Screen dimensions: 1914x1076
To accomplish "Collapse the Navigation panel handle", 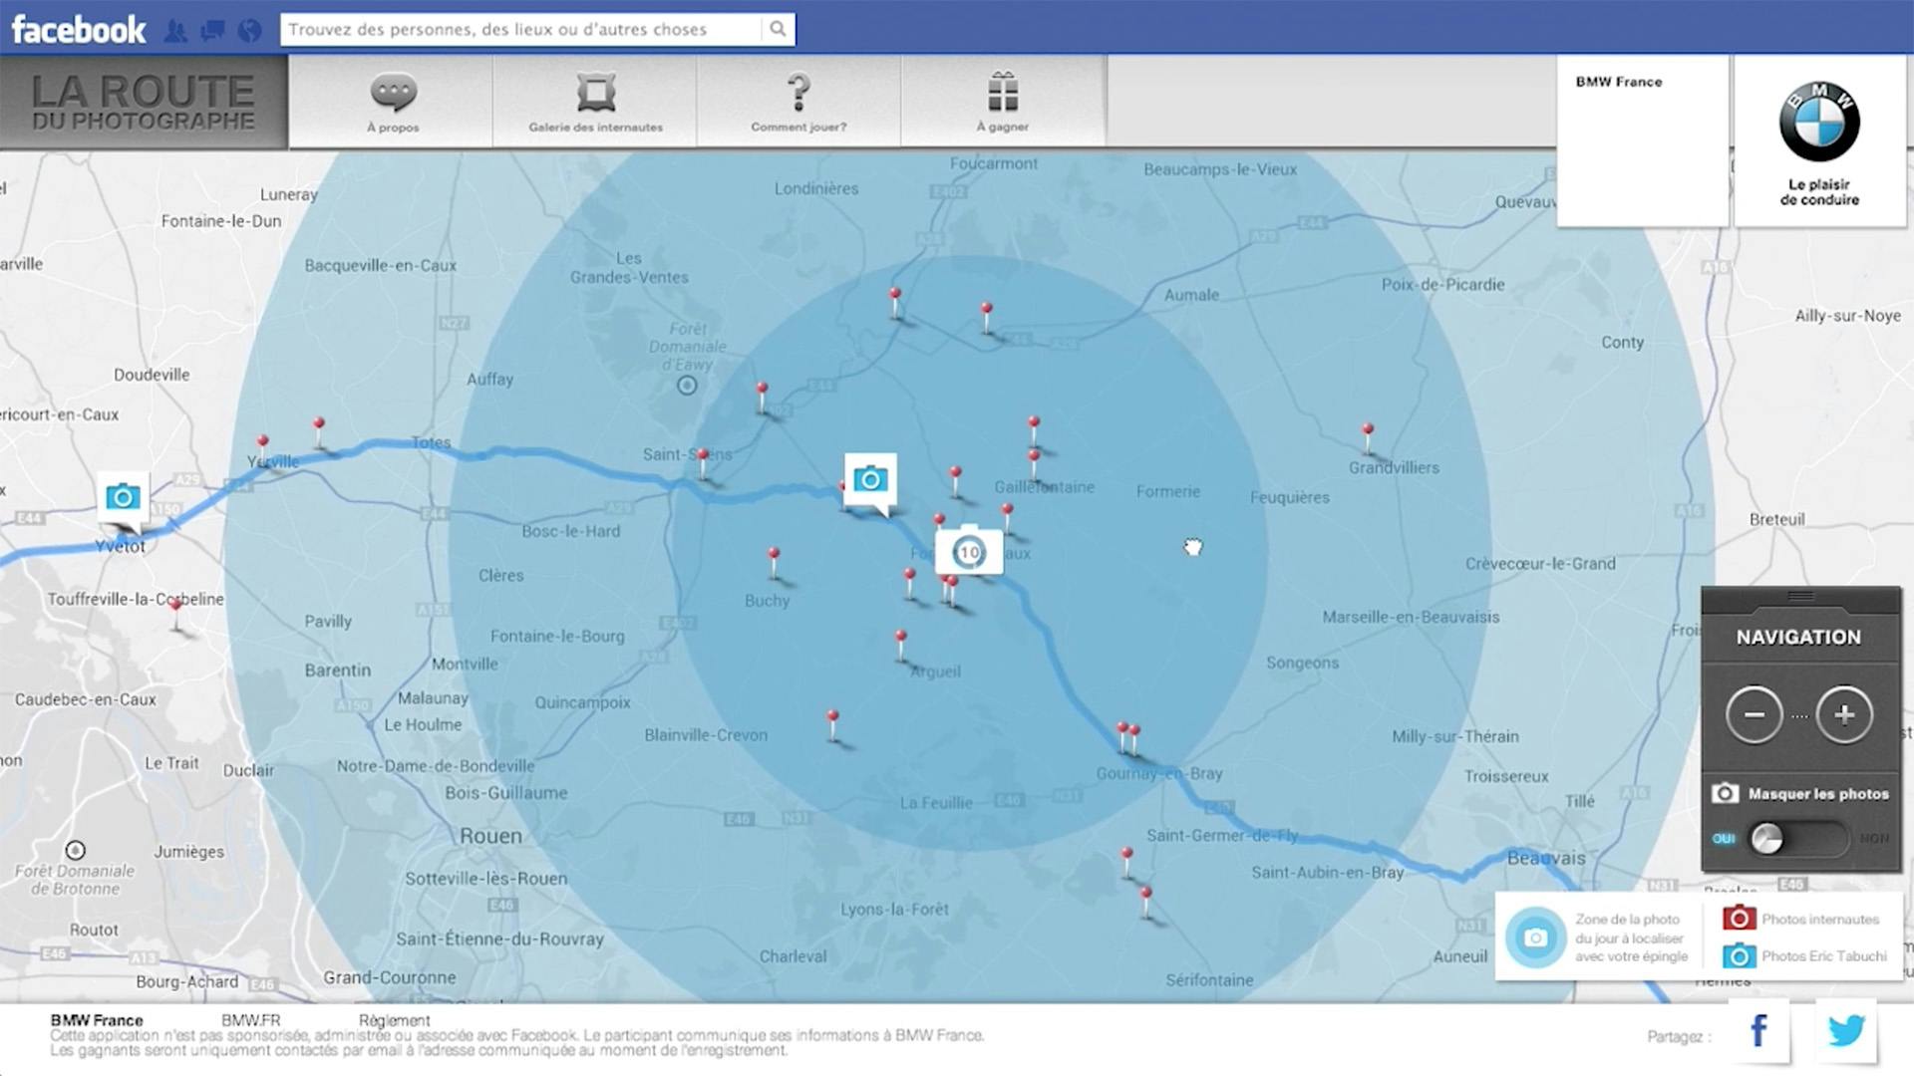I will tap(1800, 597).
